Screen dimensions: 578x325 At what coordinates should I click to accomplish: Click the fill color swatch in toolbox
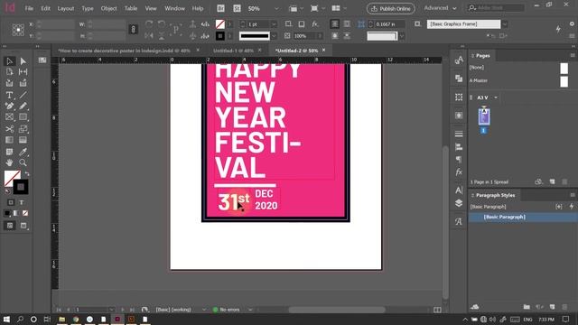(11, 177)
